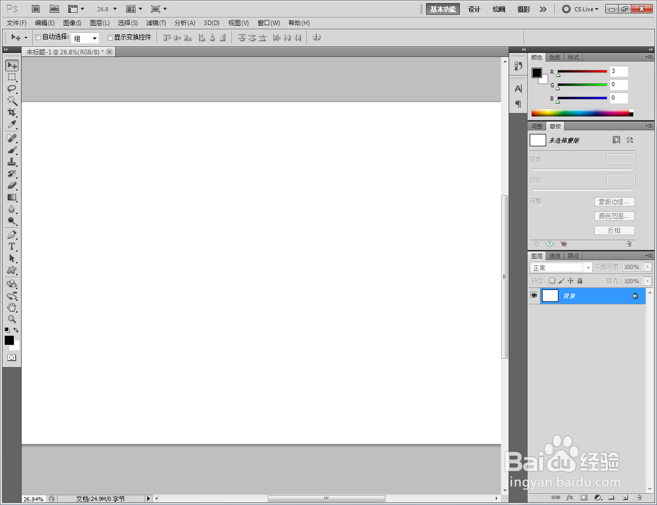Screen dimensions: 657x505
Task: Toggle lock position
Action: 570,281
